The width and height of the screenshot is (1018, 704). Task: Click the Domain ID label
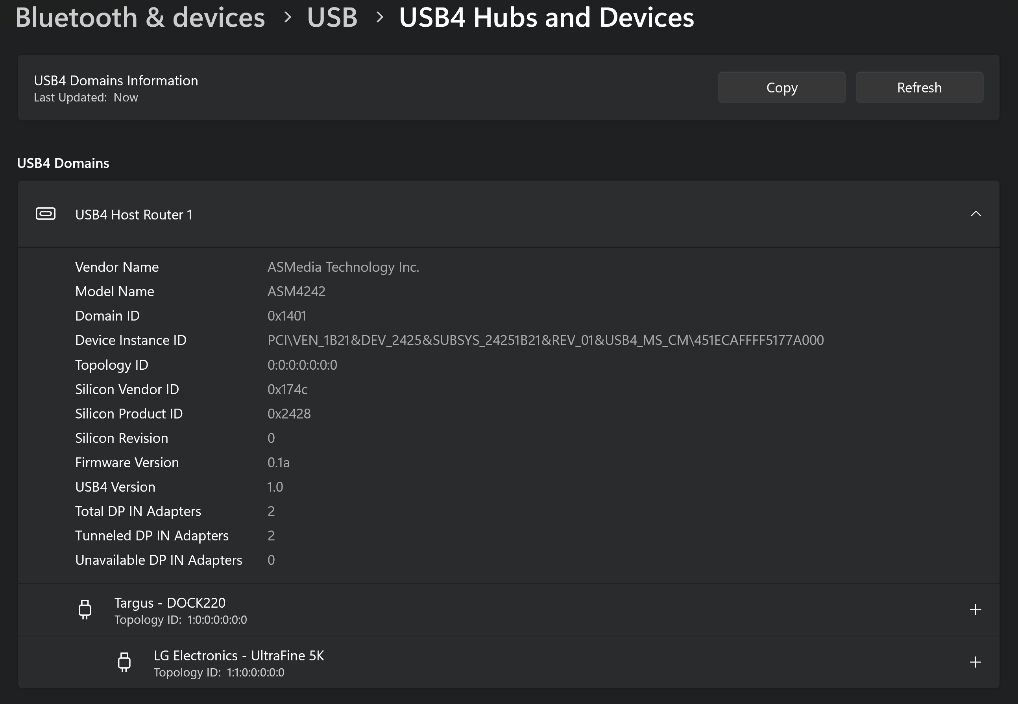[x=107, y=316]
